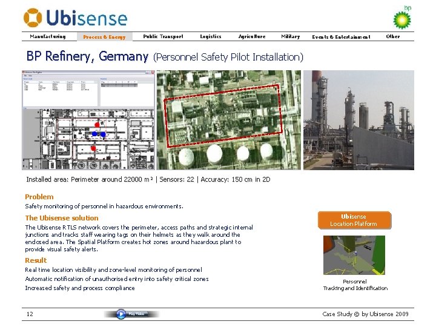Click the Automatic notification of unauthorised entry line
The height and width of the screenshot is (327, 436).
[117, 279]
